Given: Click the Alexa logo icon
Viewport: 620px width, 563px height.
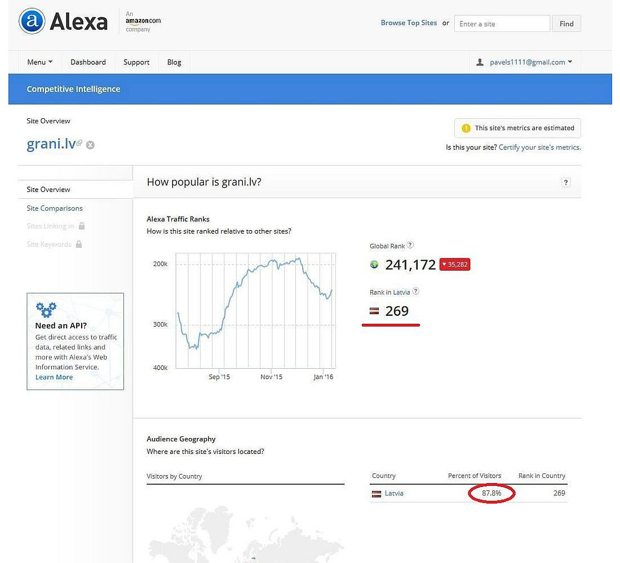Looking at the screenshot, I should (x=32, y=22).
